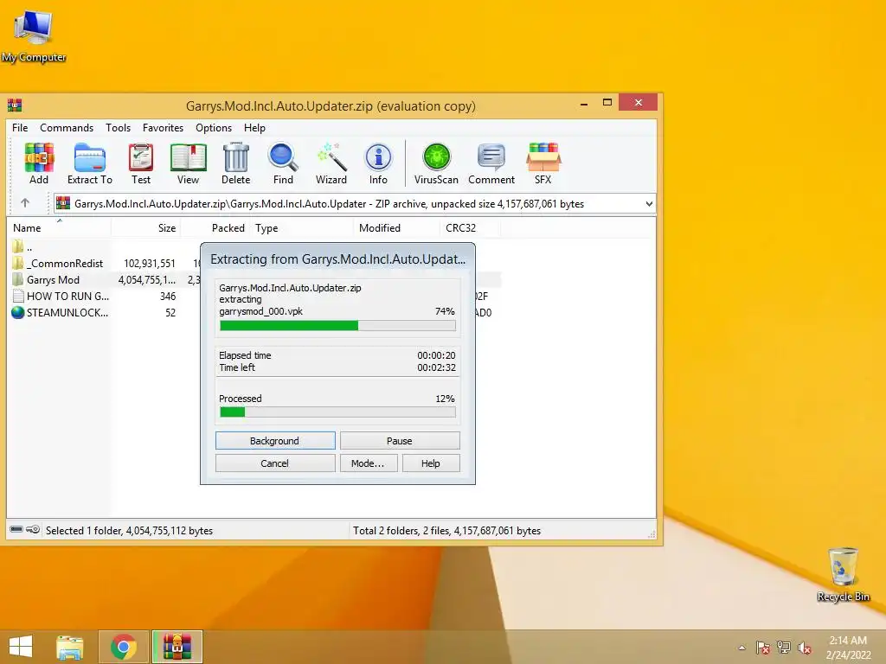
Task: Open Google Chrome from taskbar
Action: coord(124,647)
